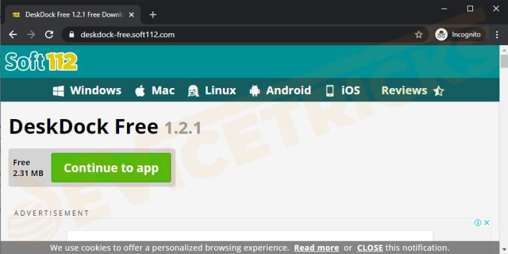The width and height of the screenshot is (508, 254).
Task: Click the address bar URL deskdock-free.soft112.com
Action: (127, 34)
